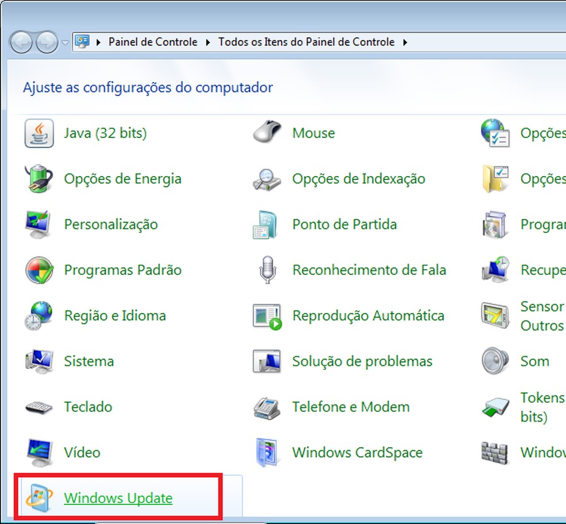
Task: Open the Windows Update link
Action: click(x=118, y=498)
